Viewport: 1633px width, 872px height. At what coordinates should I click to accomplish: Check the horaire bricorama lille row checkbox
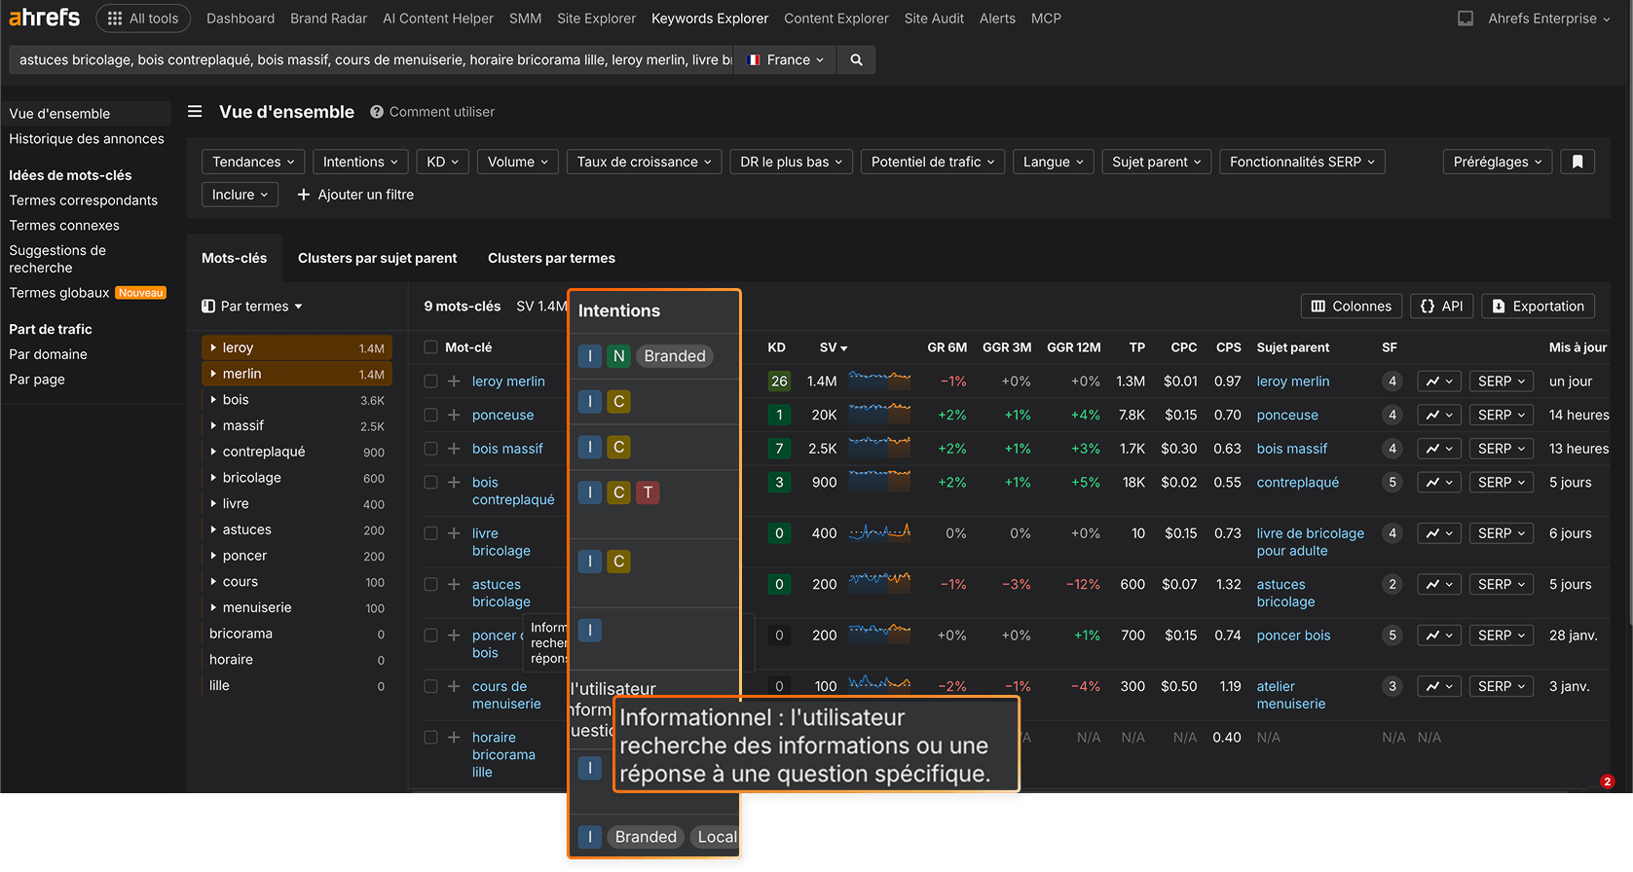pos(430,738)
